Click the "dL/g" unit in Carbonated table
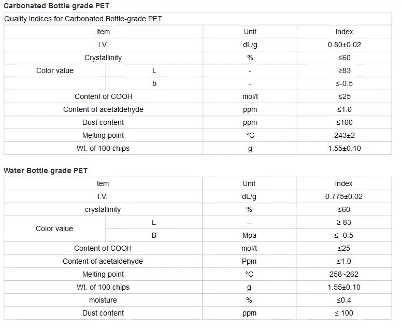 250,45
